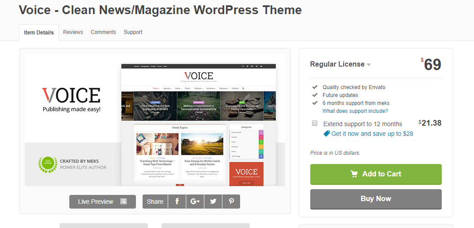Switch to the Reviews tab
The width and height of the screenshot is (474, 228).
point(73,32)
